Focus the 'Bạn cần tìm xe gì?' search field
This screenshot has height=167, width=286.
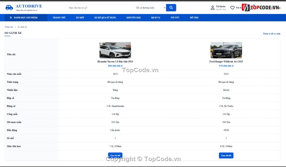coord(100,8)
